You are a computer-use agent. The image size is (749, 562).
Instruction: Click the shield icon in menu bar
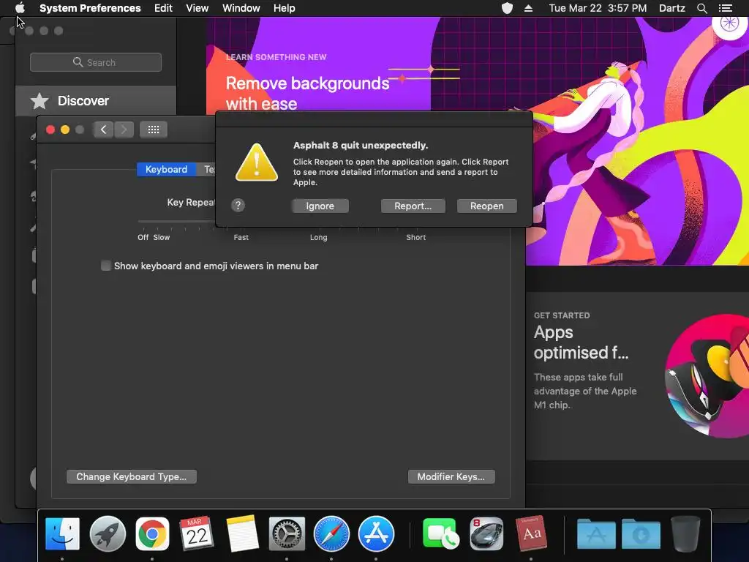(507, 8)
